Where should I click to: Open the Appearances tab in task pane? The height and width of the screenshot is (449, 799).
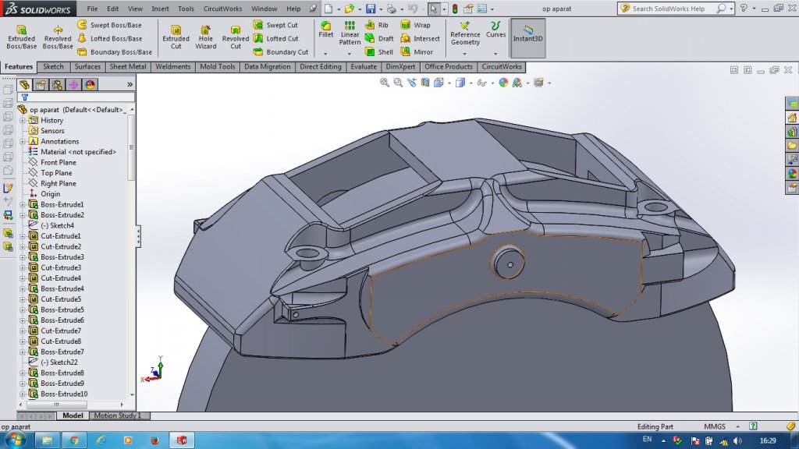pos(792,174)
